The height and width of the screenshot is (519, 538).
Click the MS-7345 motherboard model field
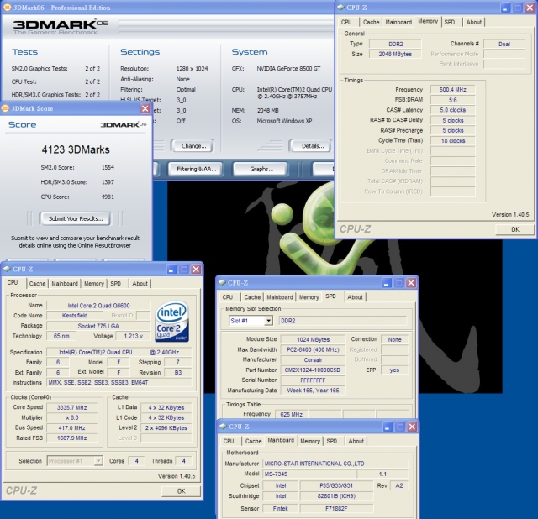(x=310, y=474)
